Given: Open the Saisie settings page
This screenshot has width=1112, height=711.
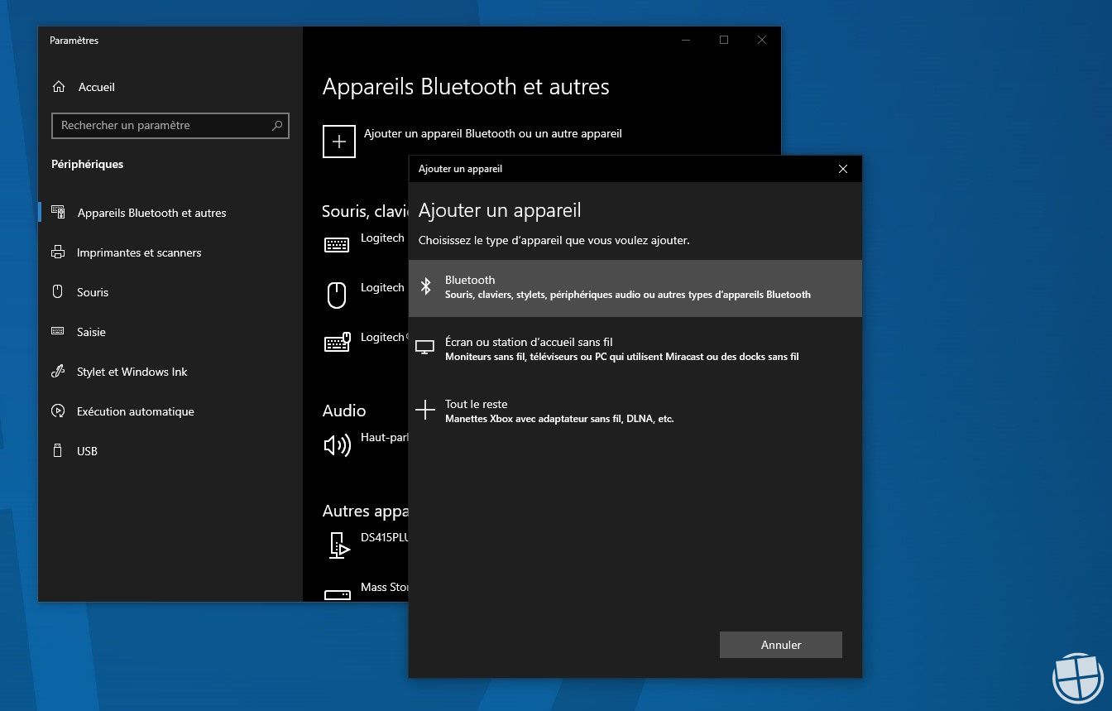Looking at the screenshot, I should (x=170, y=332).
